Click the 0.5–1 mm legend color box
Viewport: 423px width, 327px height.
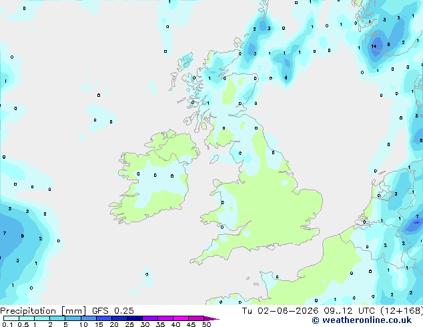(x=27, y=318)
